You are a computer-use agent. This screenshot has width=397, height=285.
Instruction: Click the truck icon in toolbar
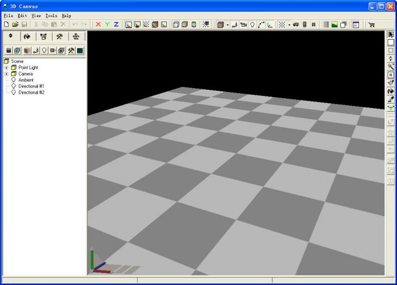coord(295,24)
